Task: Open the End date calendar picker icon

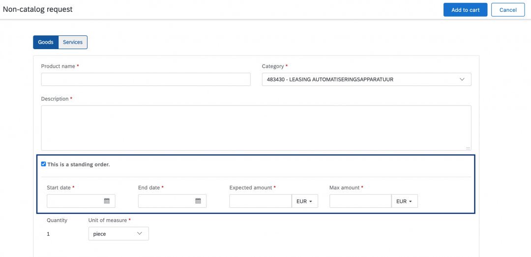Action: click(x=198, y=201)
